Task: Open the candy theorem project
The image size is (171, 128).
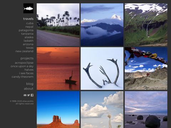Action: pos(22,77)
